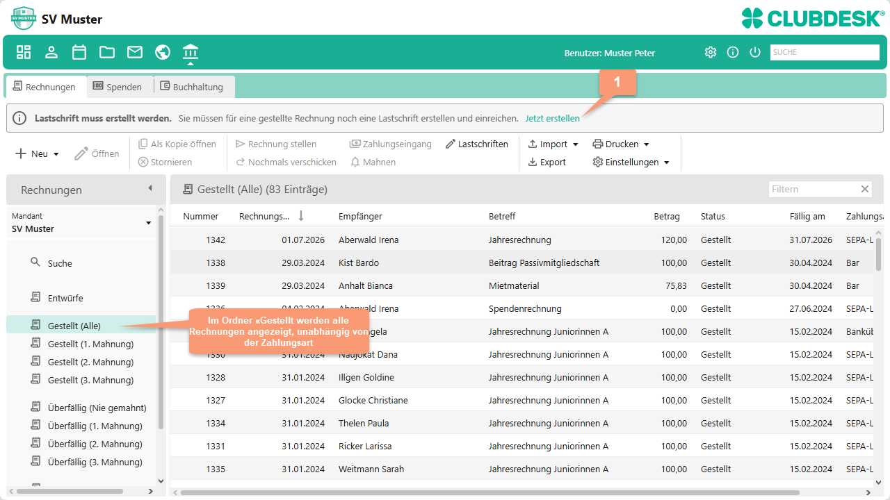
Task: Click the SV Muster club logo
Action: click(x=24, y=18)
